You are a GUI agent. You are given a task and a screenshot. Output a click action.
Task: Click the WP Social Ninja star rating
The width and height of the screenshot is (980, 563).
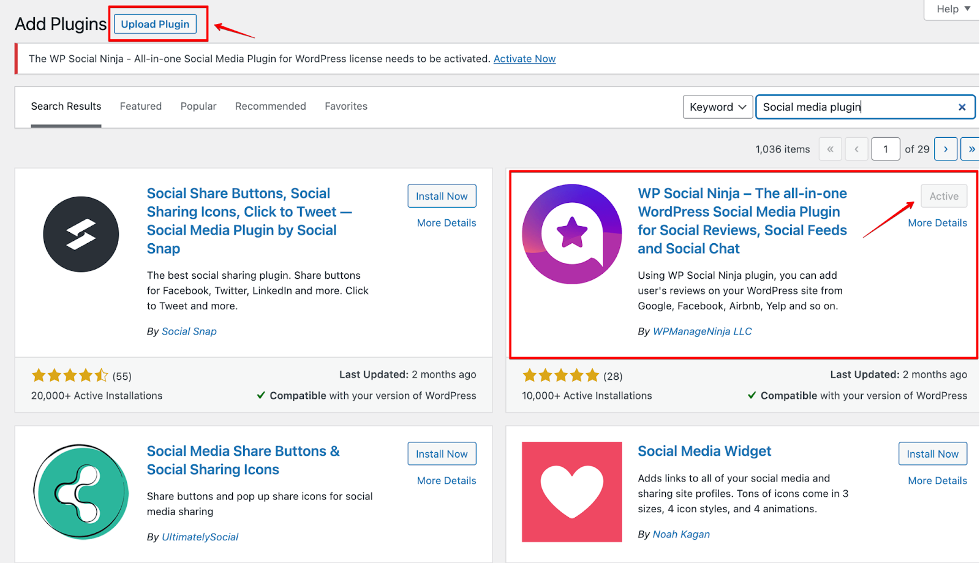(560, 376)
